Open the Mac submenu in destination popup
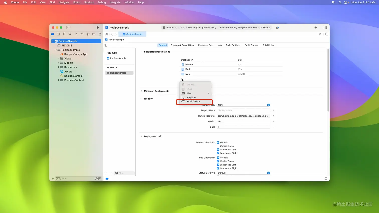The image size is (379, 213). (195, 93)
